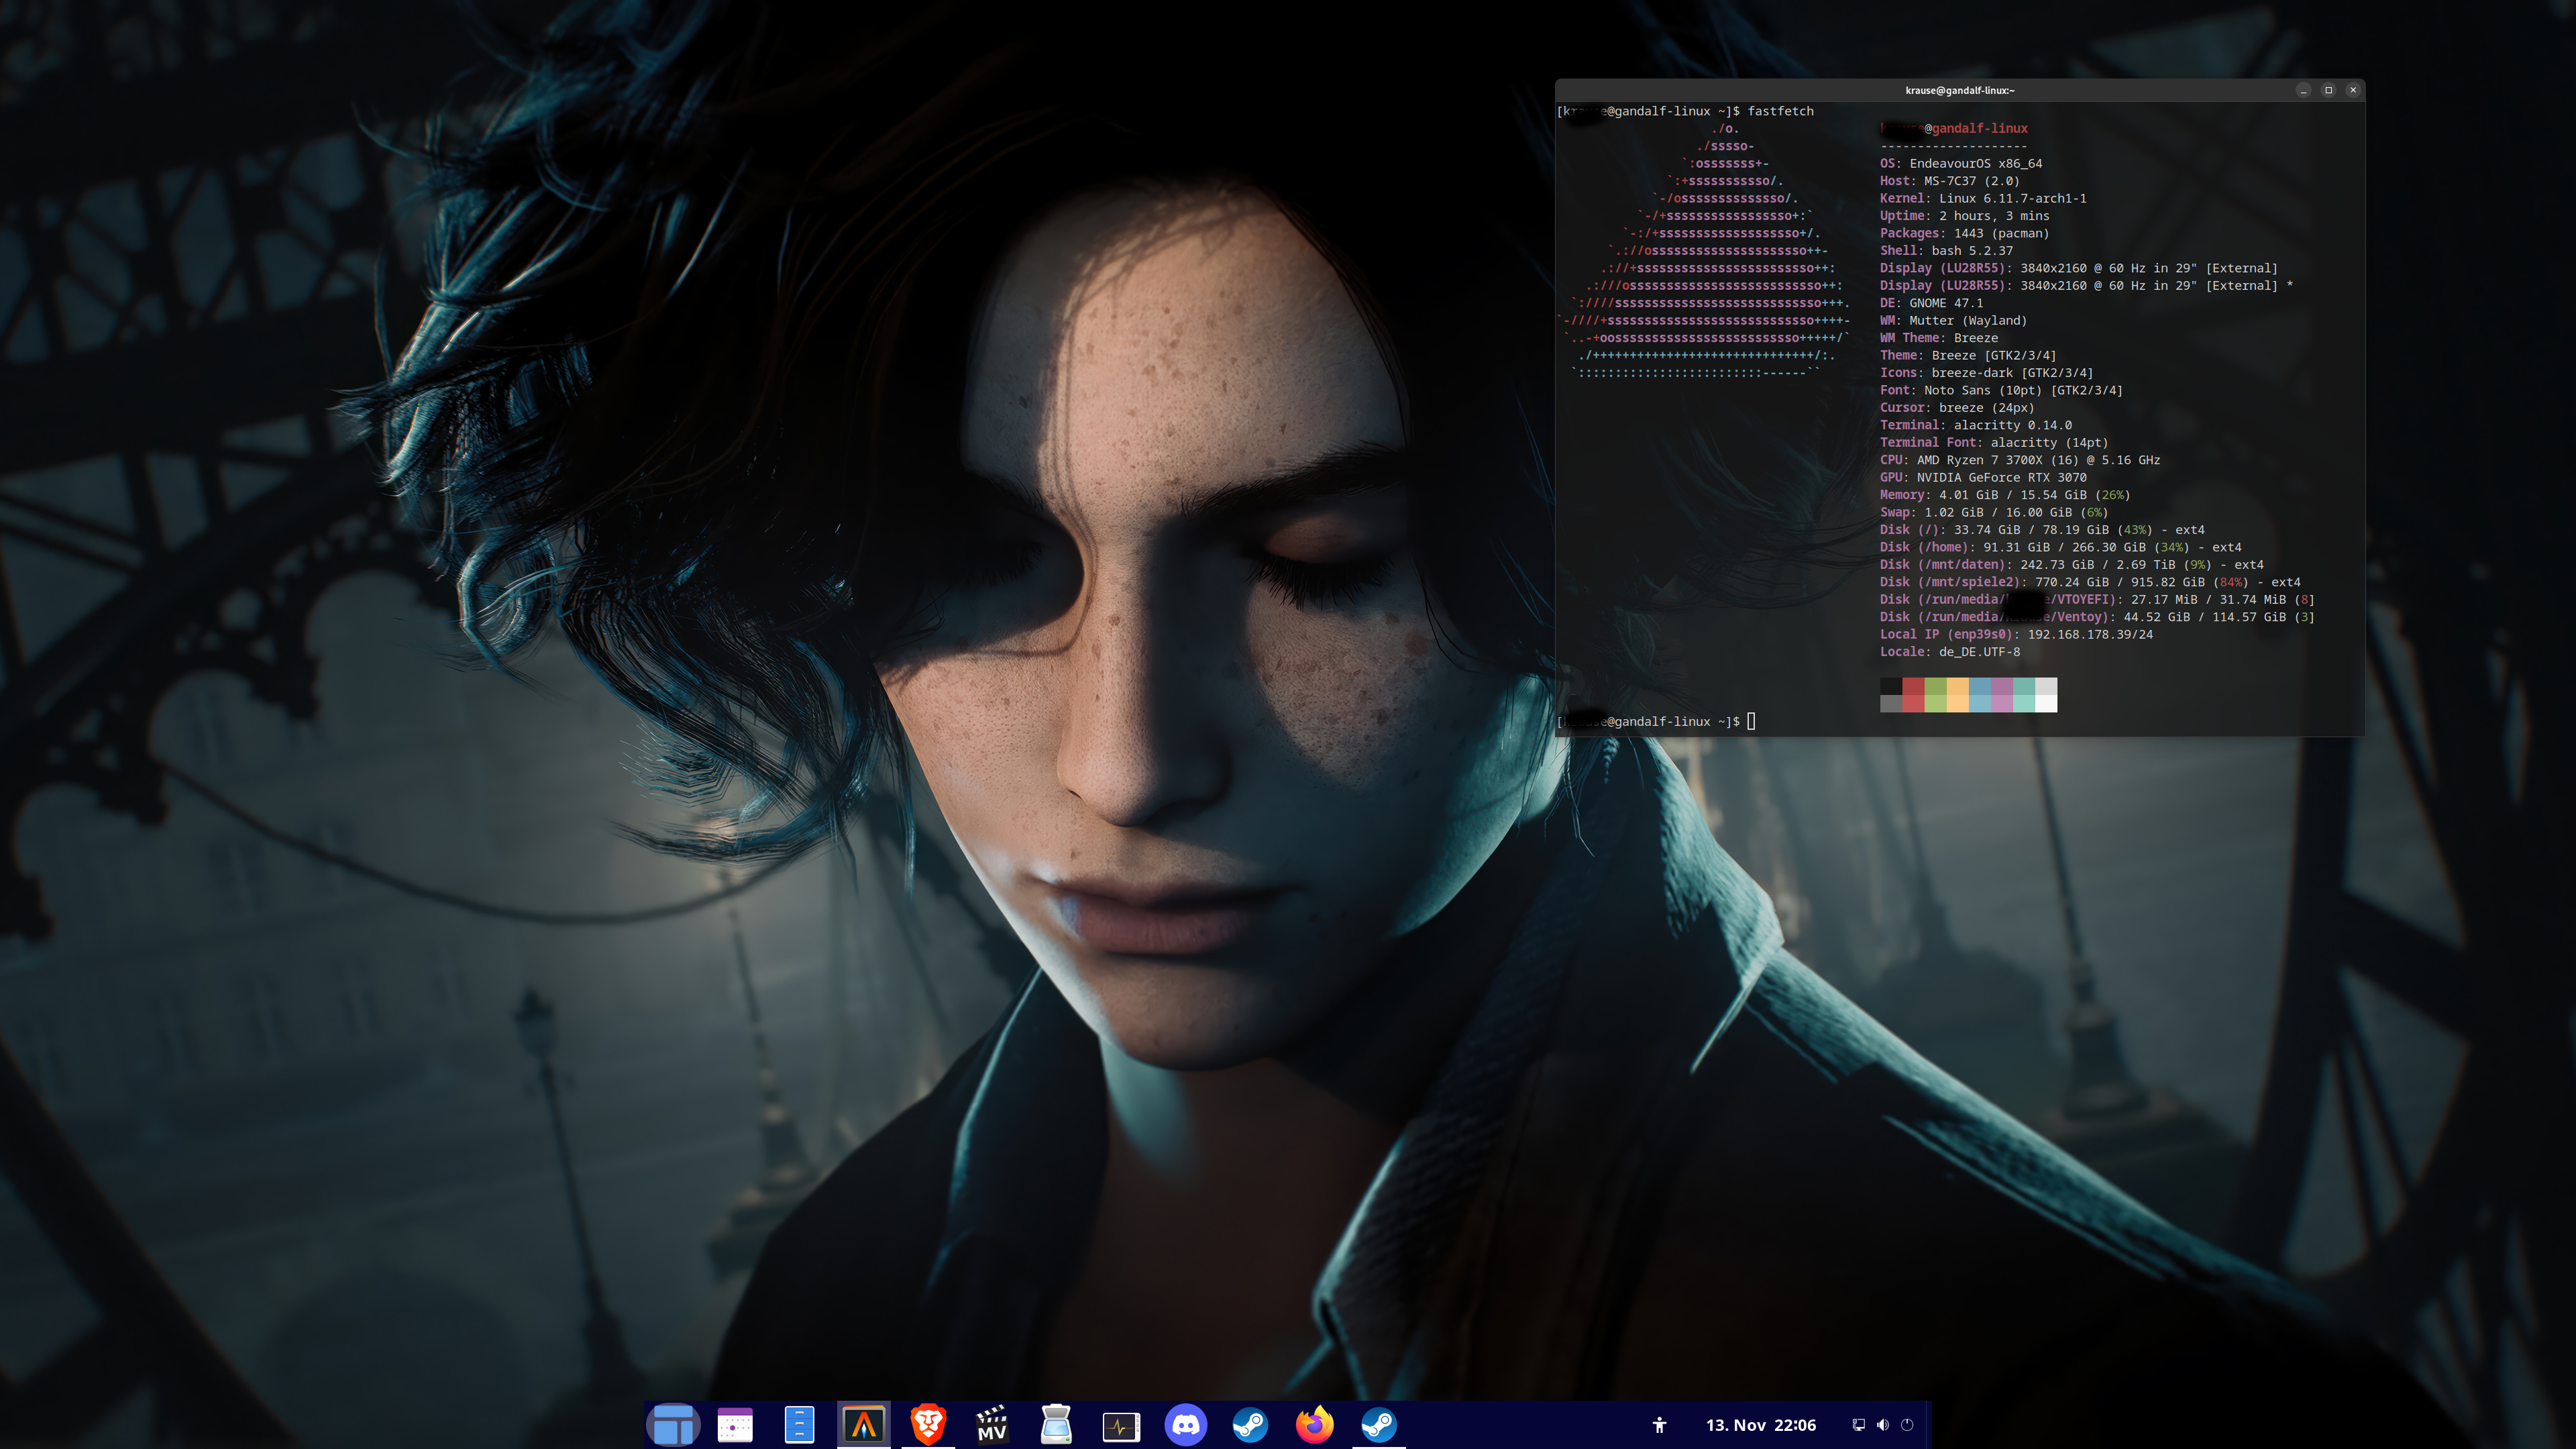Viewport: 2576px width, 1449px height.
Task: Click the power icon in the system tray
Action: point(1908,1424)
